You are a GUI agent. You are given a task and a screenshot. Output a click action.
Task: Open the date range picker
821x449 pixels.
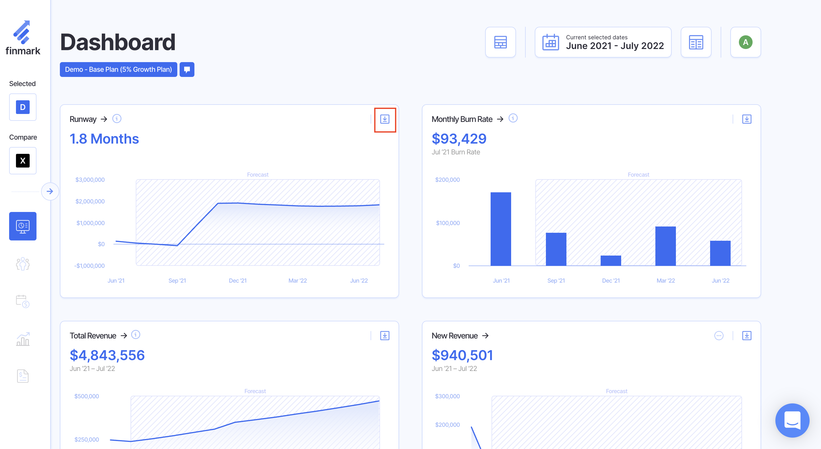(x=603, y=42)
